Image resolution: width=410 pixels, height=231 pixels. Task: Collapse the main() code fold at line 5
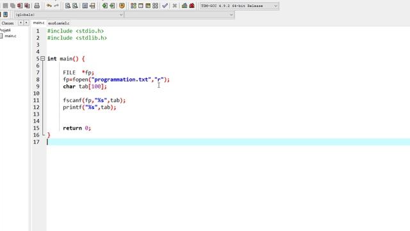click(x=43, y=58)
